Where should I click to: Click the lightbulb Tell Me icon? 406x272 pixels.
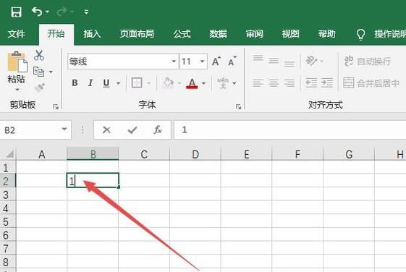point(360,34)
